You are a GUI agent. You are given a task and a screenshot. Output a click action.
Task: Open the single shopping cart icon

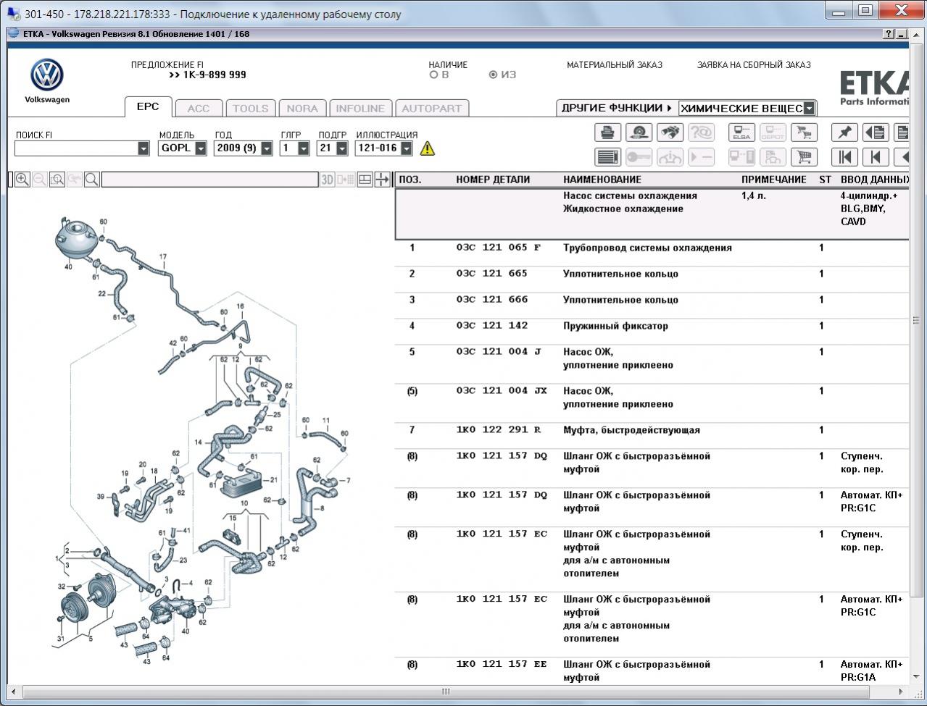click(804, 156)
